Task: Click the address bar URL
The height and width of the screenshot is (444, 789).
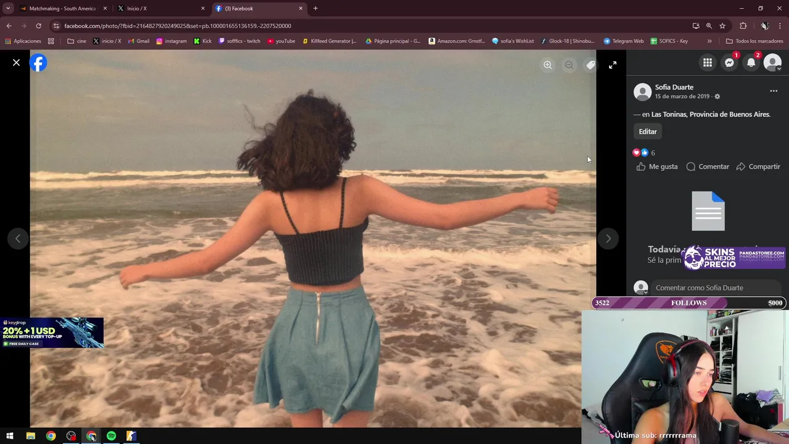Action: [178, 26]
